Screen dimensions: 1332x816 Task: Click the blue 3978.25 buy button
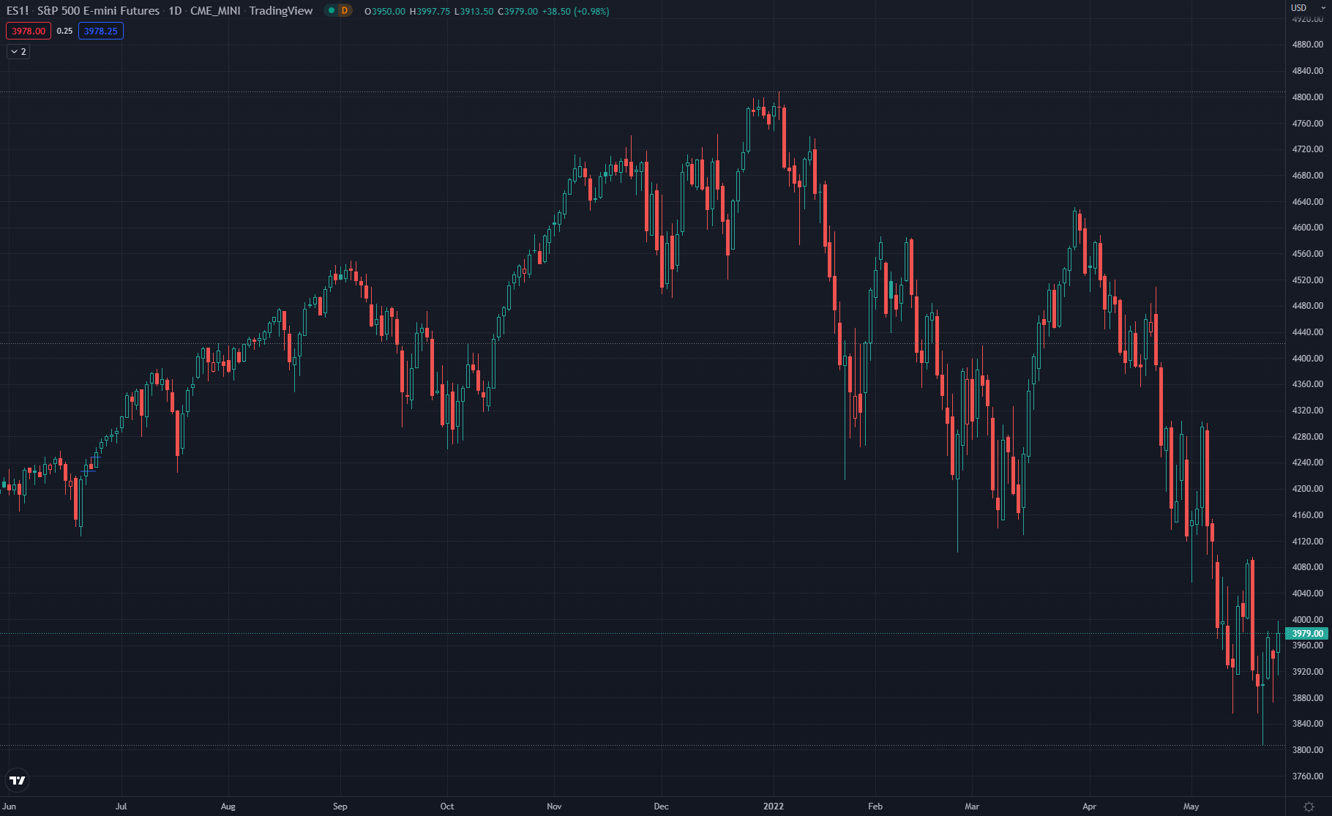tap(101, 31)
